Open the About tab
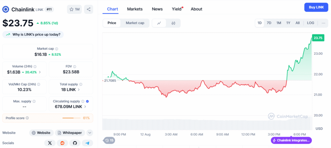Image resolution: width=331 pixels, height=148 pixels. click(197, 9)
